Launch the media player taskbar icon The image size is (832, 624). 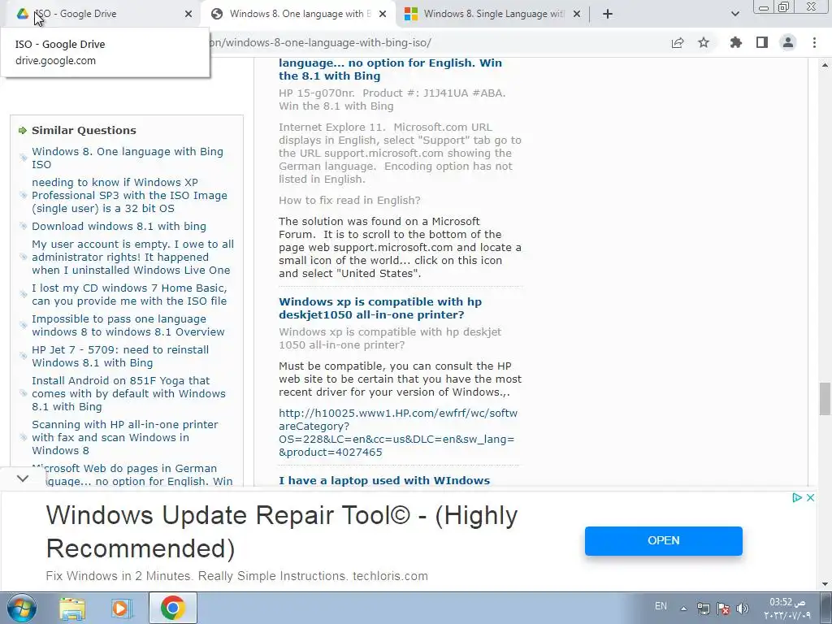coord(121,609)
